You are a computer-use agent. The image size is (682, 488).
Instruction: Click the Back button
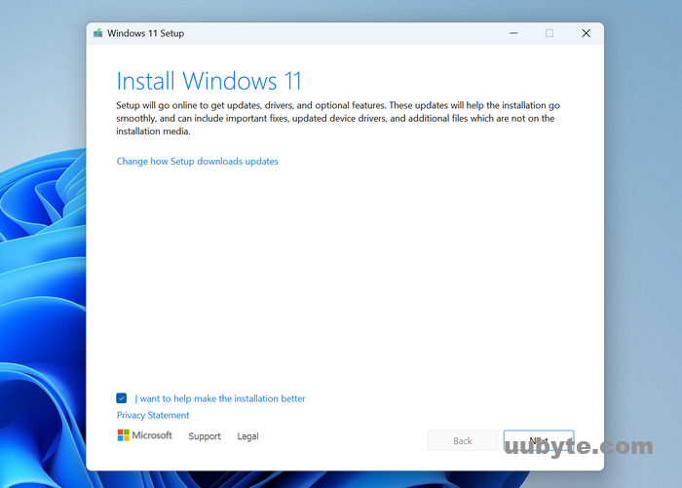463,440
